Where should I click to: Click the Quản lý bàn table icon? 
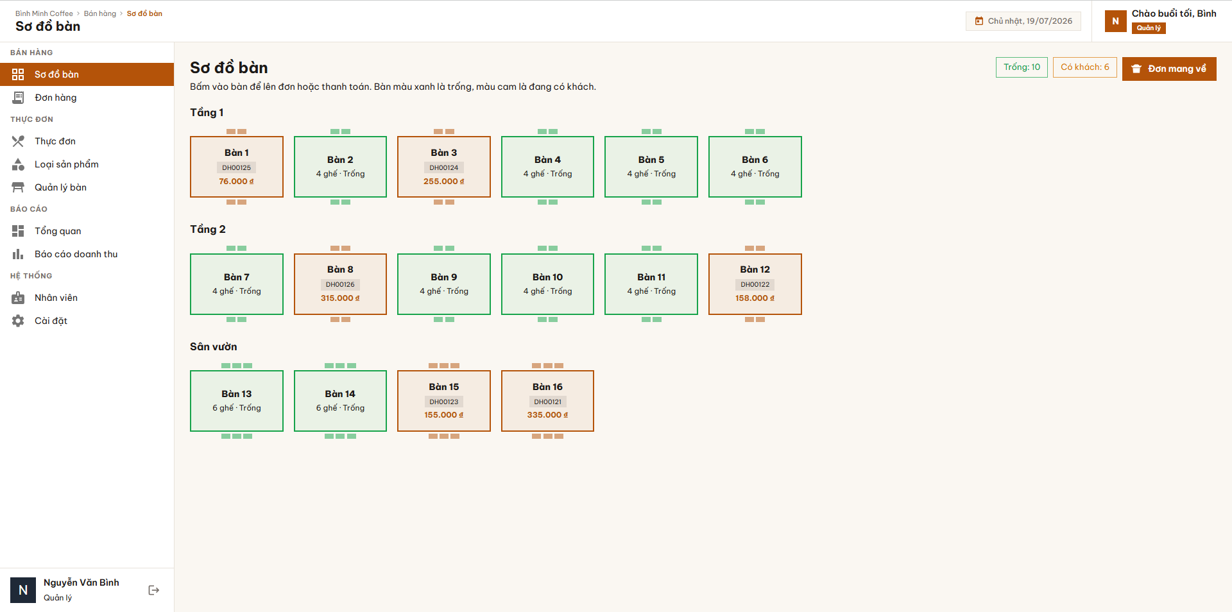18,187
